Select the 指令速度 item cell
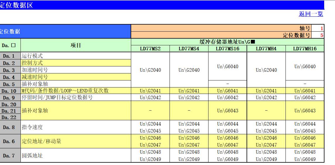Image resolution: width=335 pixels, height=165 pixels. [76, 127]
